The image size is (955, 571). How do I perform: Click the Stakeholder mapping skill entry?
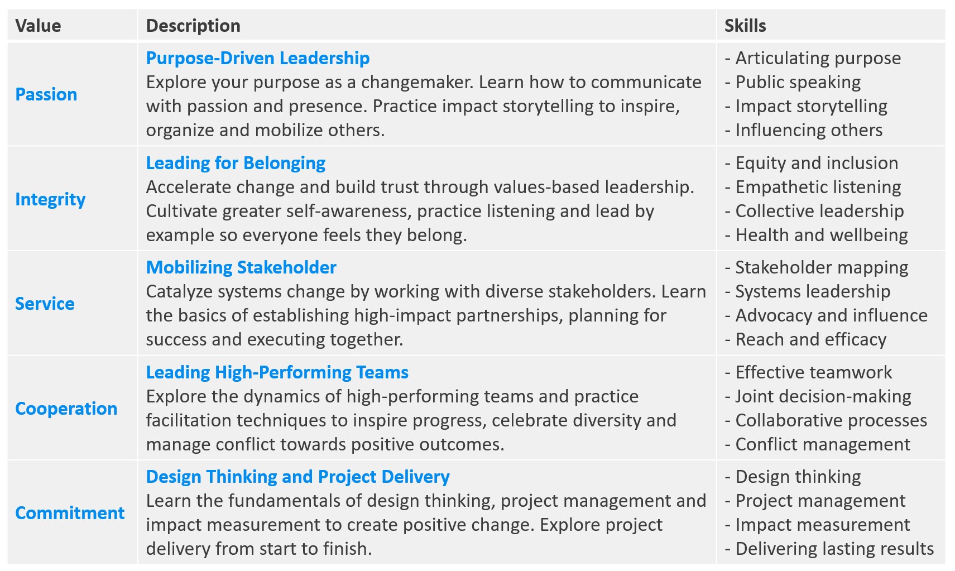(x=821, y=267)
